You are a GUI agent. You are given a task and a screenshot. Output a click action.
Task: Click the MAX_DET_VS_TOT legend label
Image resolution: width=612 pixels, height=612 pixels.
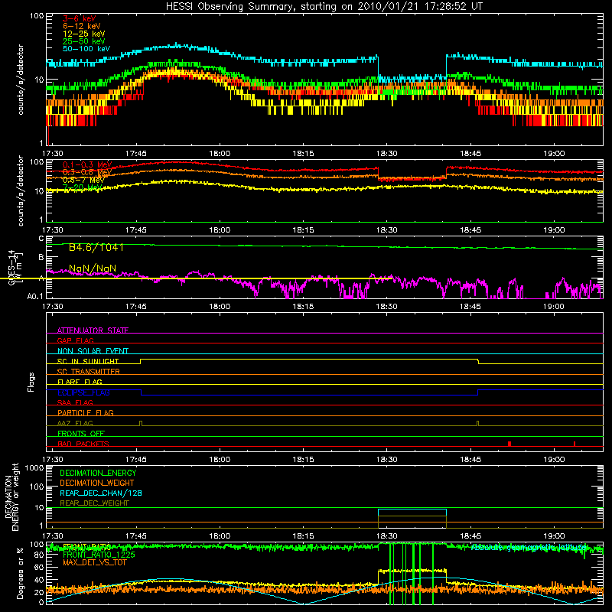pyautogui.click(x=94, y=562)
